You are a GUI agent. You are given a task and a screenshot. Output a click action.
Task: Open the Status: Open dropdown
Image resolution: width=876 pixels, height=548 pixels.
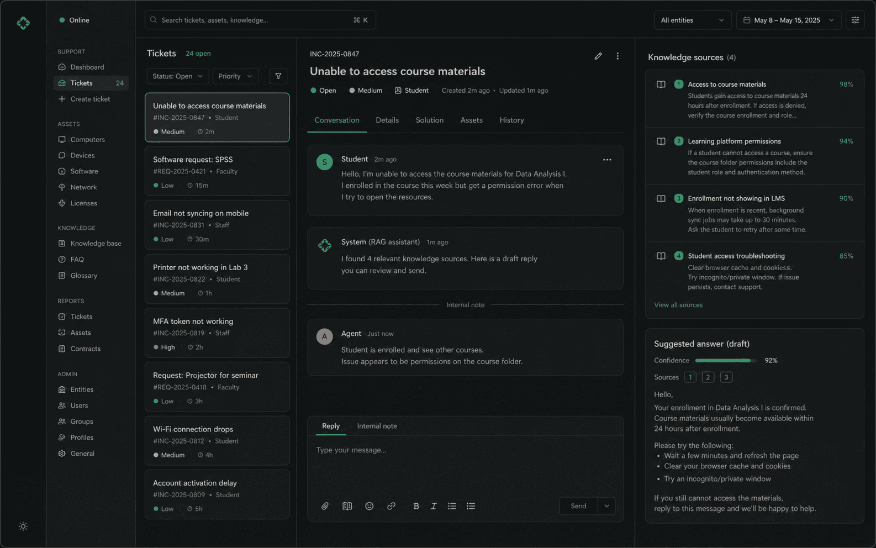click(177, 76)
